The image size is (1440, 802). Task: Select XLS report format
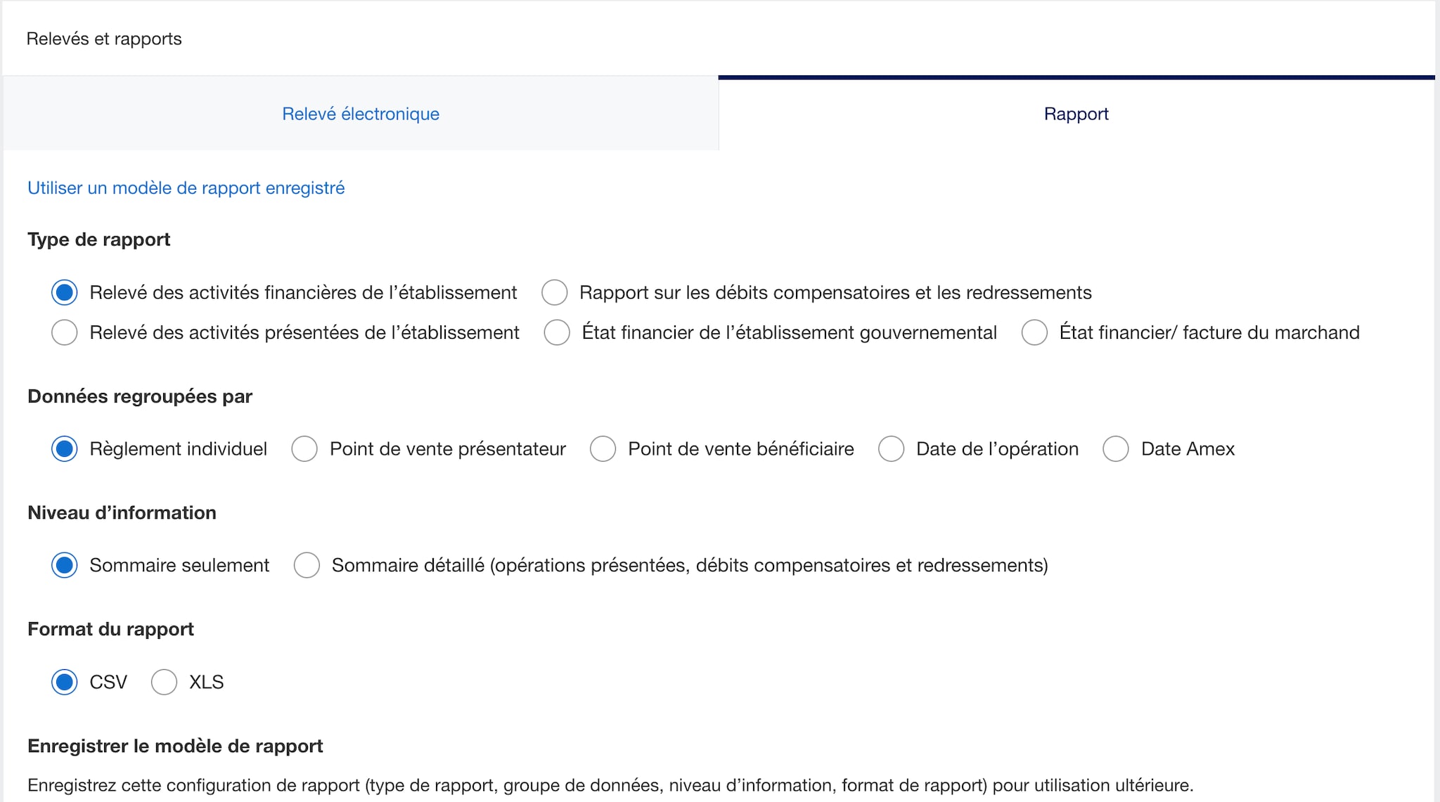pos(164,682)
